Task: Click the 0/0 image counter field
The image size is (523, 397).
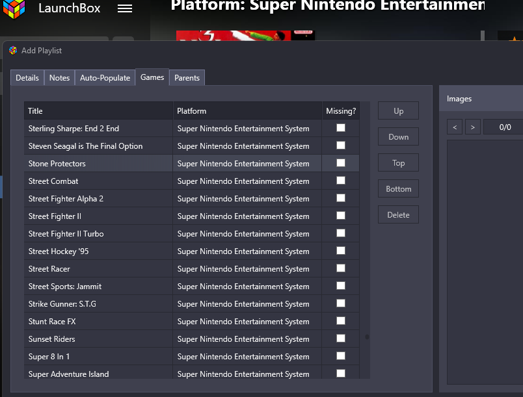Action: [503, 127]
